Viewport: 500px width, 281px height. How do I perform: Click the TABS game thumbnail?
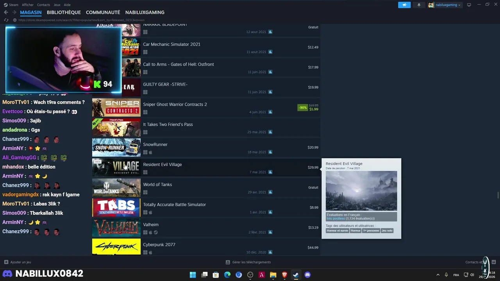(116, 208)
